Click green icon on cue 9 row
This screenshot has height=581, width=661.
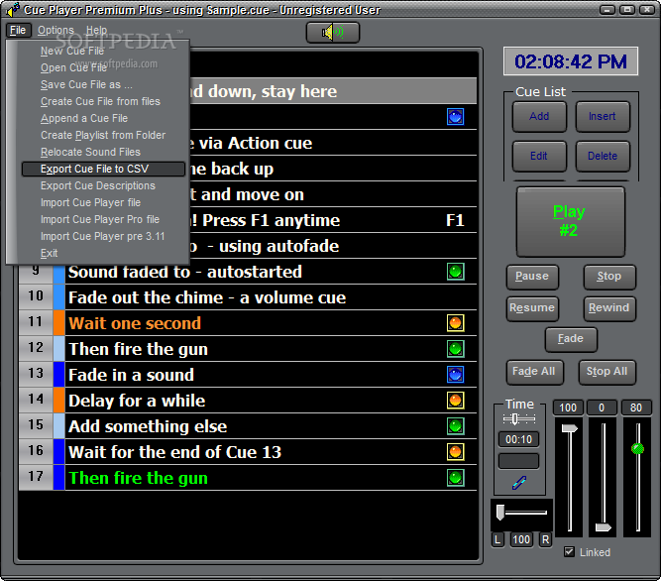tap(455, 272)
